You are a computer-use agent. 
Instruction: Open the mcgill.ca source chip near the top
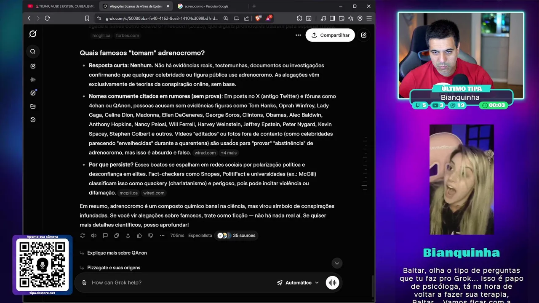click(x=101, y=36)
